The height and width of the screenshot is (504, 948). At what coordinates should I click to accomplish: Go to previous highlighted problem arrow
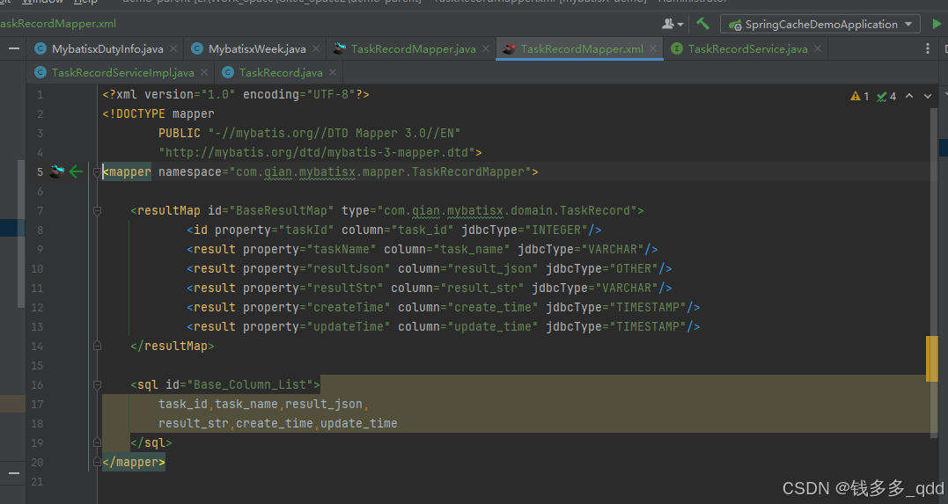(x=909, y=96)
